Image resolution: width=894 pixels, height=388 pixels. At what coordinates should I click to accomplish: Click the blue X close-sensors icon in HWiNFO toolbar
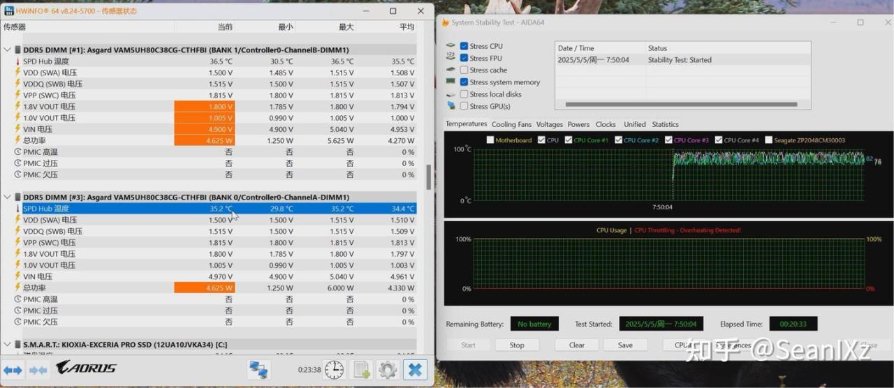[x=415, y=369]
